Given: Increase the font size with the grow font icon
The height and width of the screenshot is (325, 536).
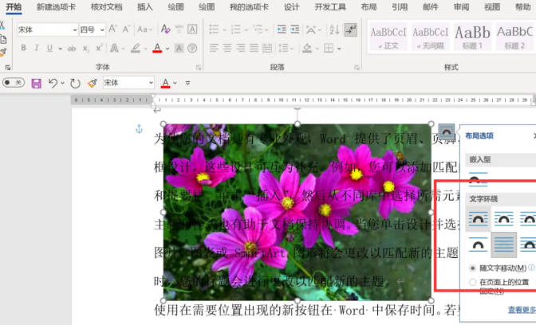Looking at the screenshot, I should [112, 29].
